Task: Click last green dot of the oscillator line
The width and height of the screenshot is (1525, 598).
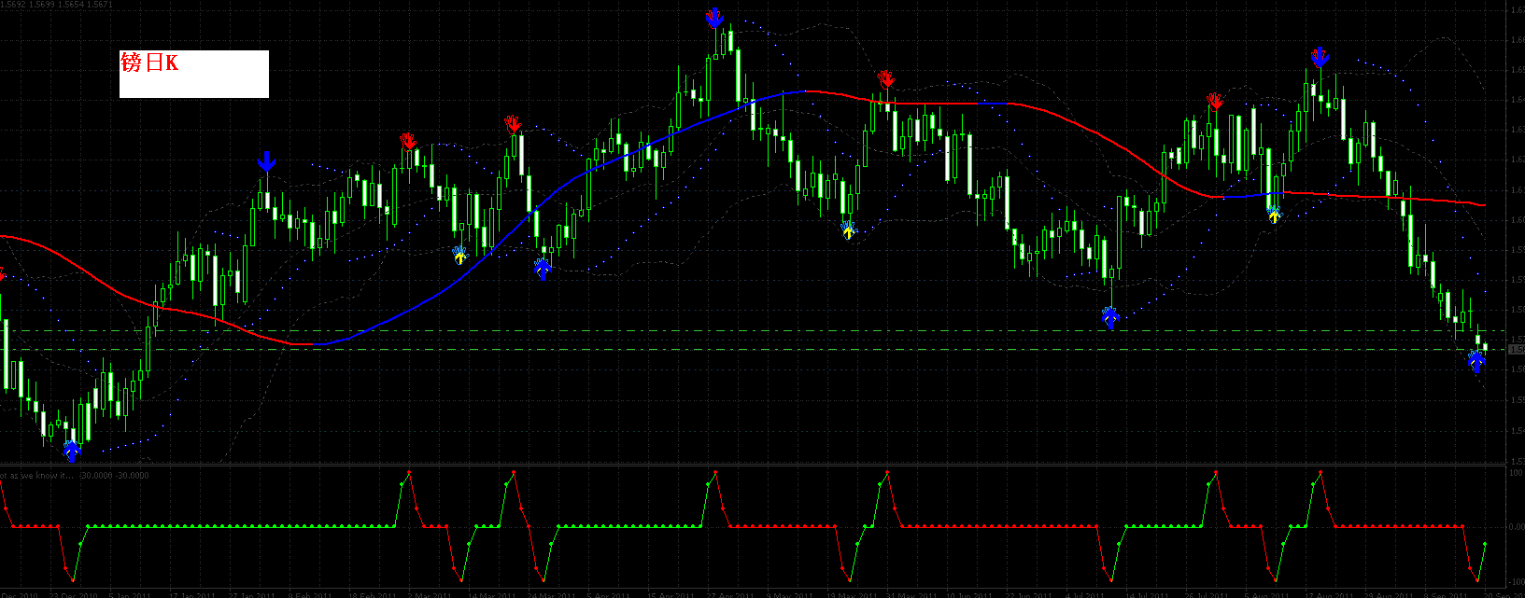Action: pos(1485,543)
